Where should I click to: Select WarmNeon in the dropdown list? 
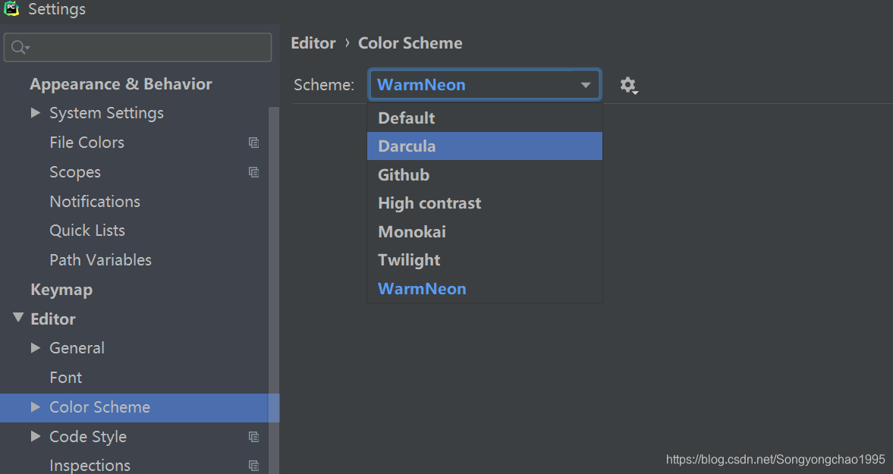click(x=485, y=288)
